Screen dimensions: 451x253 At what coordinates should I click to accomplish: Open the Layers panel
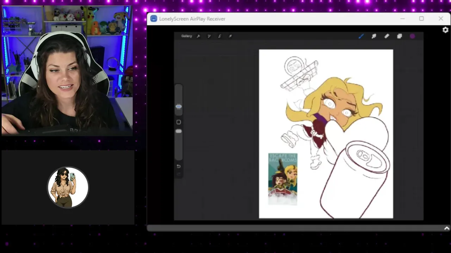(399, 36)
